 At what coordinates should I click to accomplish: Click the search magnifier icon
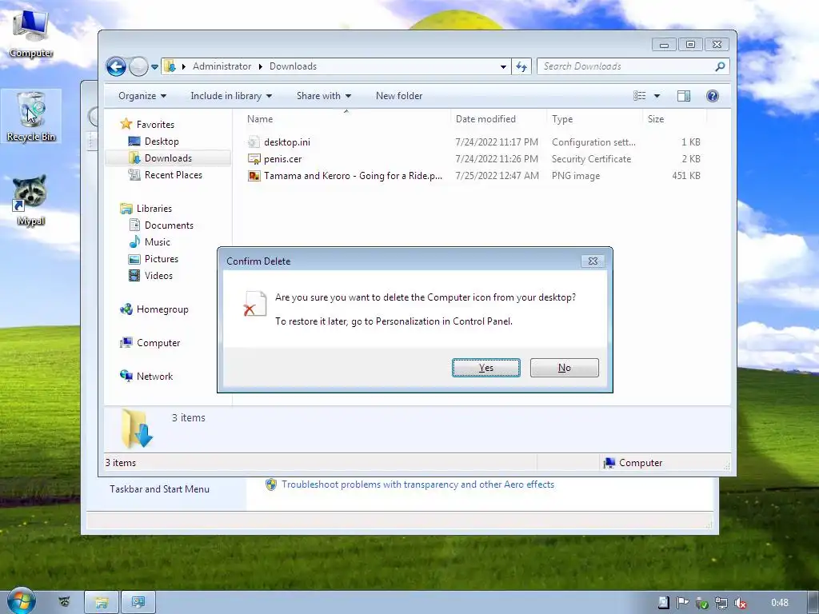pos(720,66)
